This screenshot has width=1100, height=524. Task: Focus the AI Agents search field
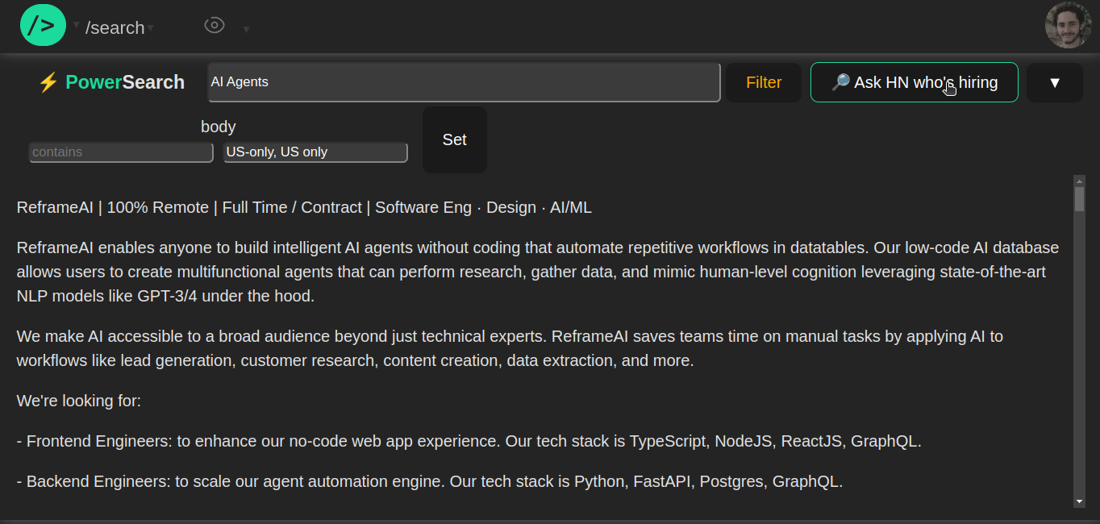pos(464,82)
